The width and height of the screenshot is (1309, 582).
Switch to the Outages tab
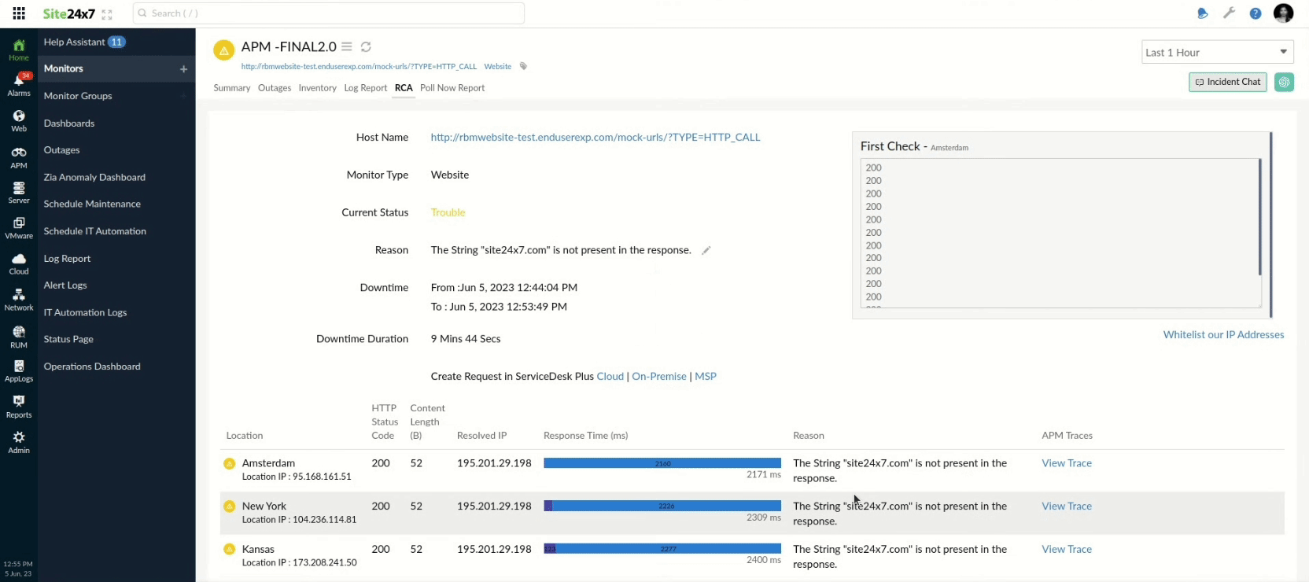275,88
